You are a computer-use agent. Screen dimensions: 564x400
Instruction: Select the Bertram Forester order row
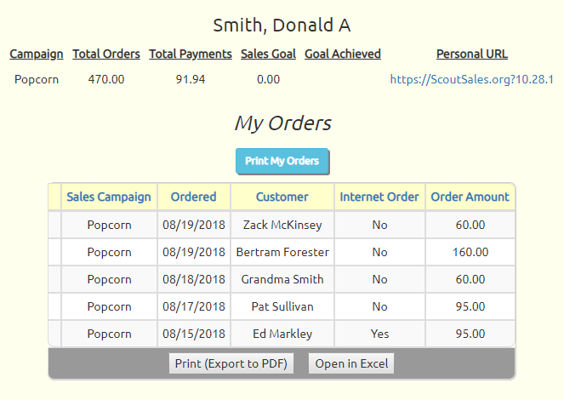(282, 252)
